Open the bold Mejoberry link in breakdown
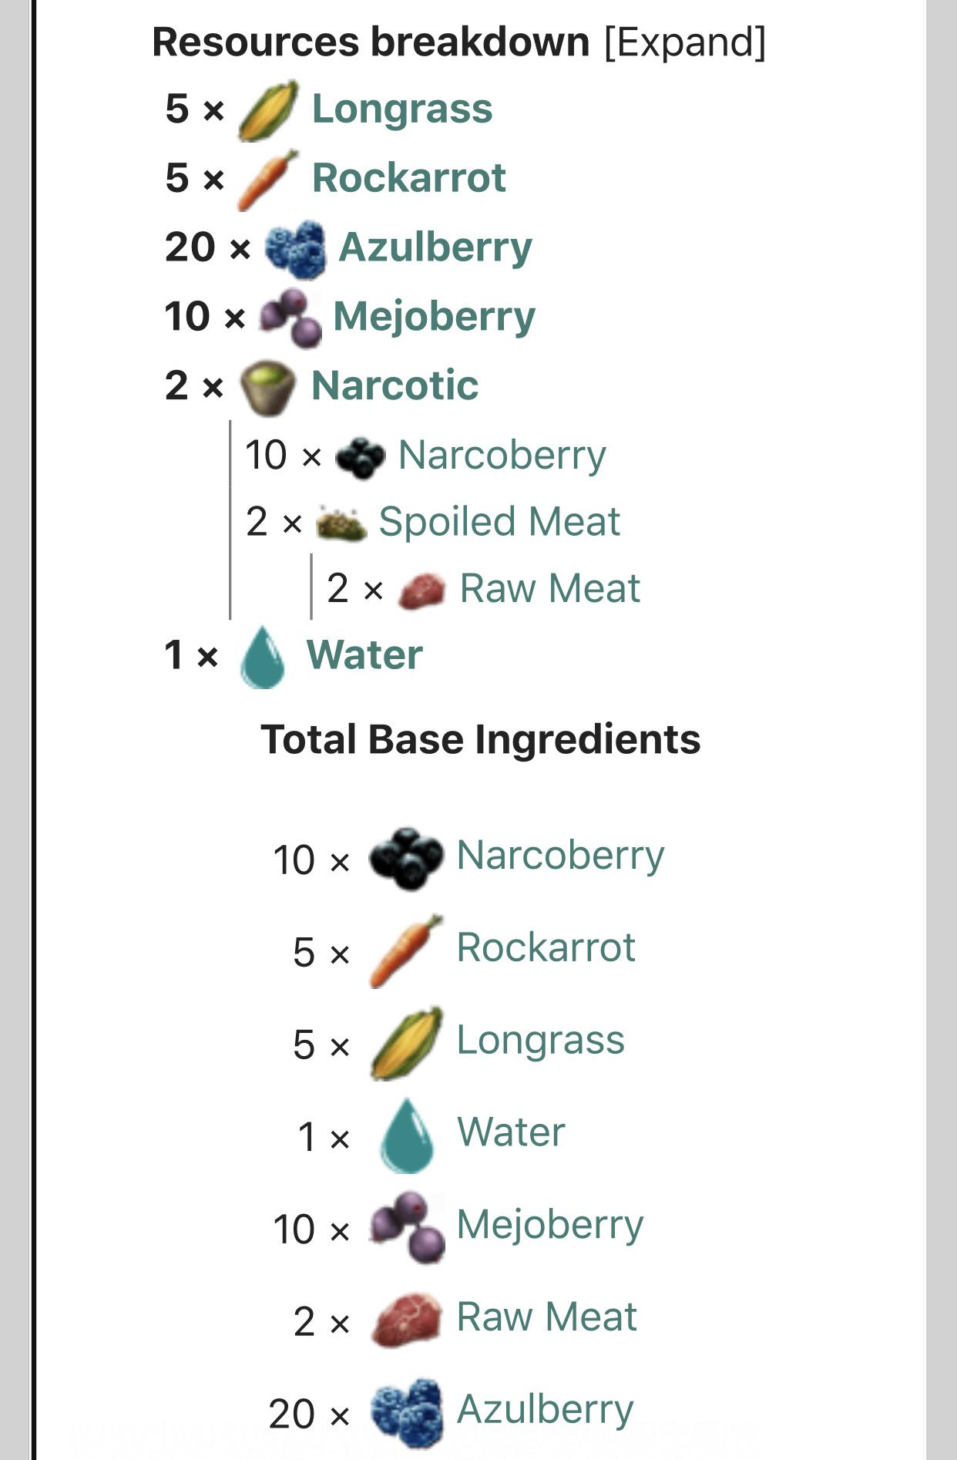 point(434,317)
